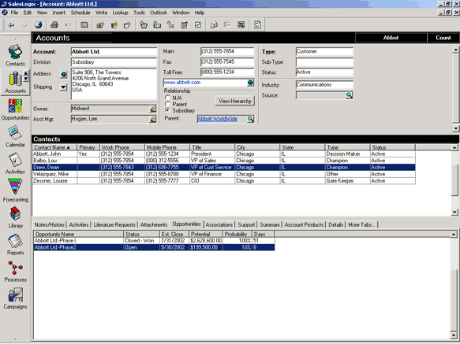Click the Industry input field
This screenshot has width=460, height=344.
point(324,84)
